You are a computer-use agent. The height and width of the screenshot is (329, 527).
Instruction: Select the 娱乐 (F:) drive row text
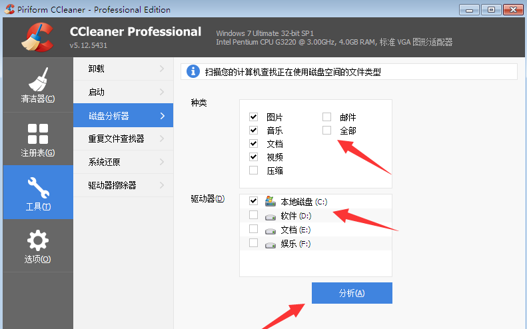pos(296,244)
